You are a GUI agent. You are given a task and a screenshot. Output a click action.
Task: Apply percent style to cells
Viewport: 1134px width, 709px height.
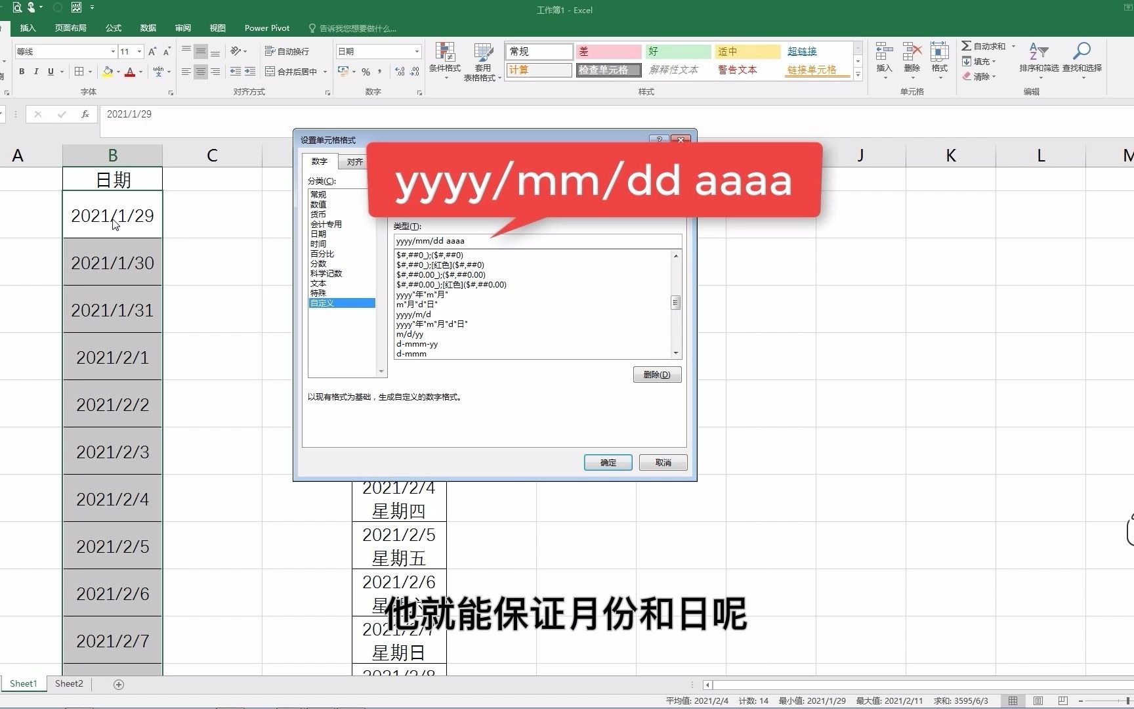(x=366, y=72)
